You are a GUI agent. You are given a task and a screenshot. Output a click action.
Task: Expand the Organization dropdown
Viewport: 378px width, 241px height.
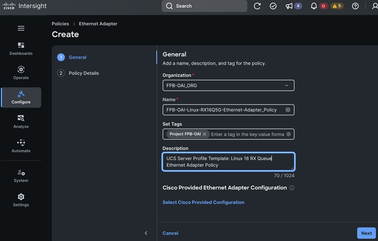[228, 86]
